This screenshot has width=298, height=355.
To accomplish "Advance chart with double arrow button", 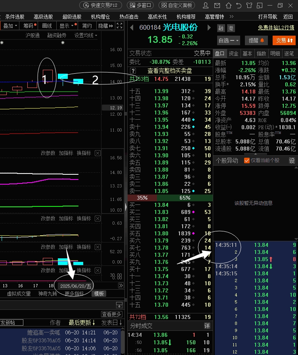I will pyautogui.click(x=121, y=286).
